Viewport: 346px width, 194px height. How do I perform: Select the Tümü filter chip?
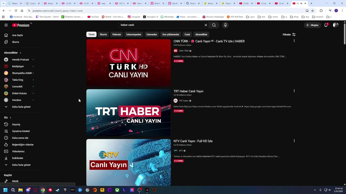[91, 34]
